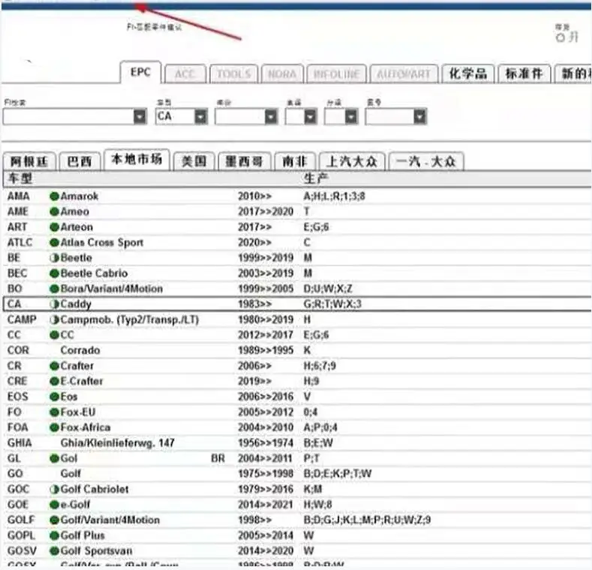The width and height of the screenshot is (592, 570).
Task: Click the 生产 column header
Action: [316, 178]
